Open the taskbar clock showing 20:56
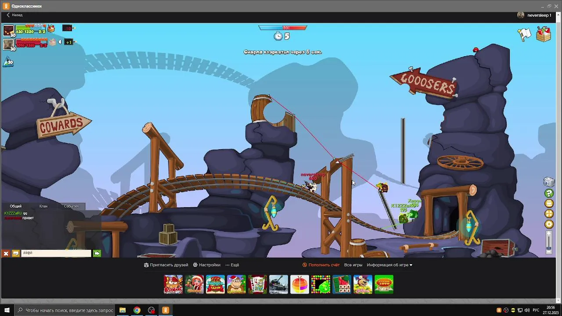562x316 pixels. 551,310
